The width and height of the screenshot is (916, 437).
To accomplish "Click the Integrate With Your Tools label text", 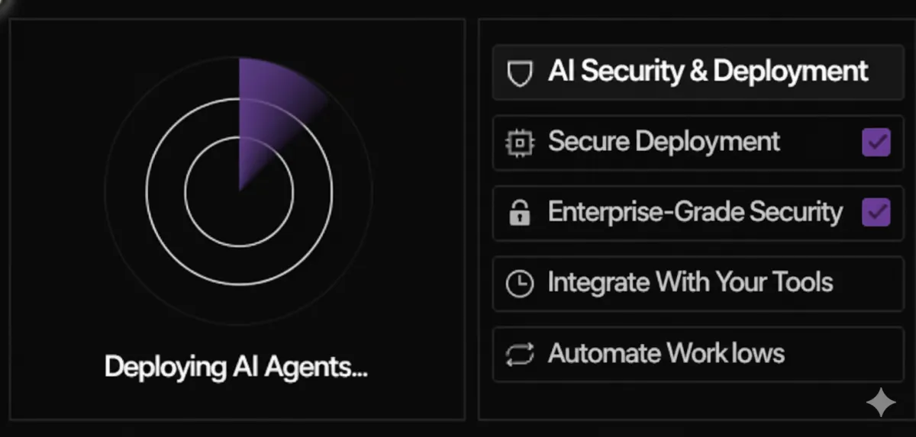I will click(690, 283).
